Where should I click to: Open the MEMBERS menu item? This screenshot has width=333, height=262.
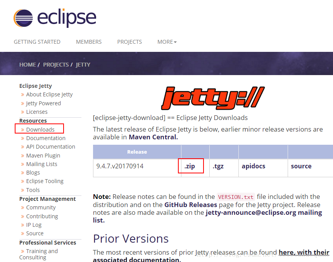89,42
